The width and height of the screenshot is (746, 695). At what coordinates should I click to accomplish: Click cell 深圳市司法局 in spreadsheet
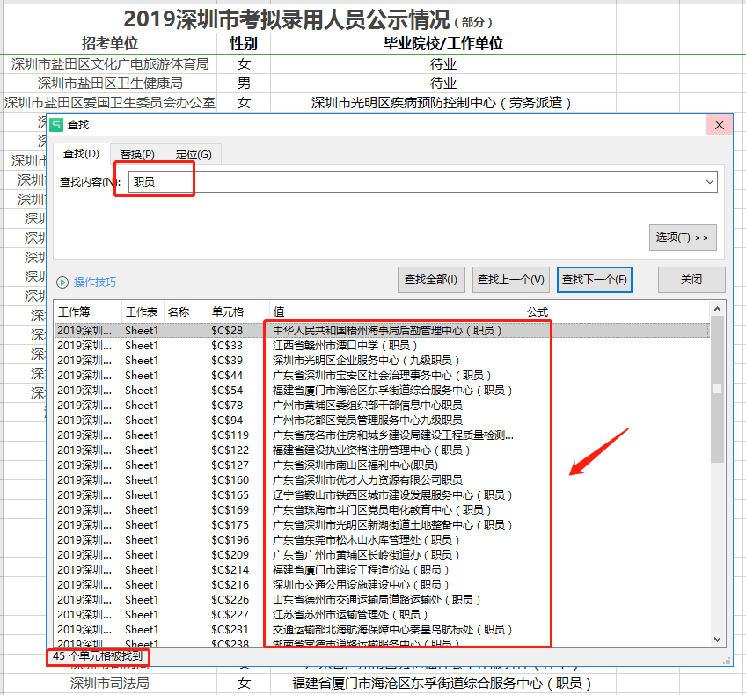[110, 684]
